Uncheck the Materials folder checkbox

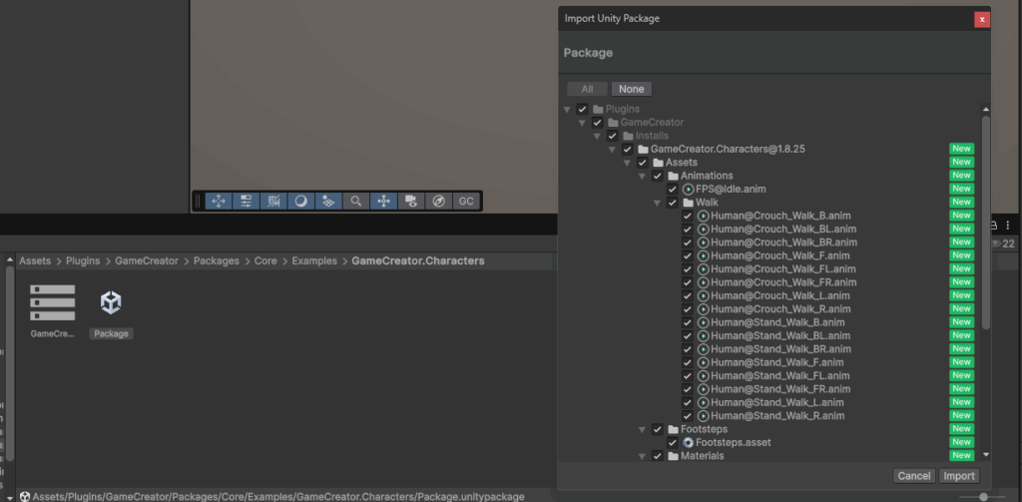(x=657, y=456)
